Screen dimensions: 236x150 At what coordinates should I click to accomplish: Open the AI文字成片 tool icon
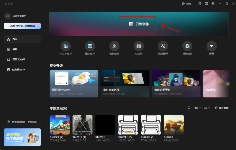pos(65,46)
